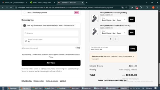Screen dimensions: 160x90
Task: Click the First name field
Action: [x=51, y=33]
